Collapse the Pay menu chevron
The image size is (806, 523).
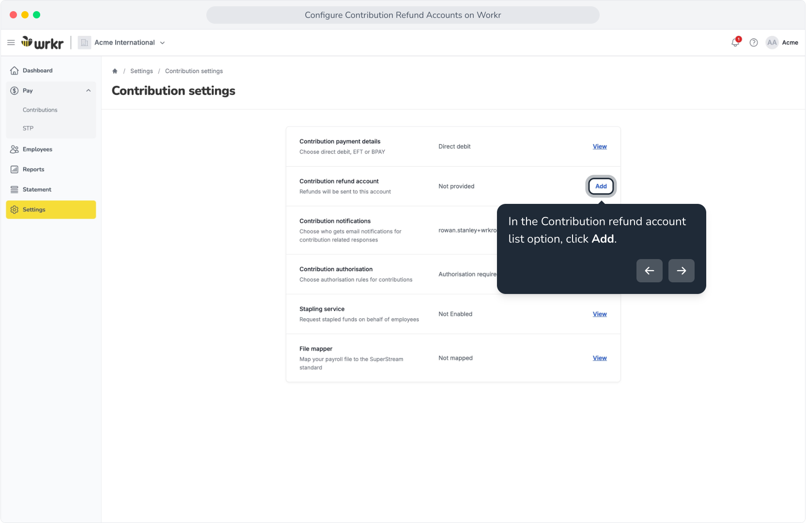pos(89,91)
